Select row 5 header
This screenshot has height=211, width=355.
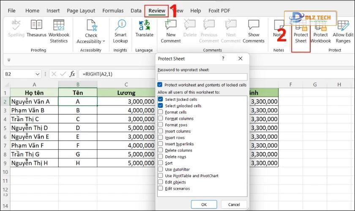pos(5,128)
